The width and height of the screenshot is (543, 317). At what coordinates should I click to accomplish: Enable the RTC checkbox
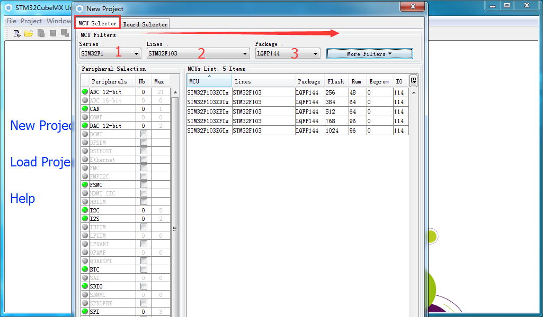pyautogui.click(x=144, y=269)
